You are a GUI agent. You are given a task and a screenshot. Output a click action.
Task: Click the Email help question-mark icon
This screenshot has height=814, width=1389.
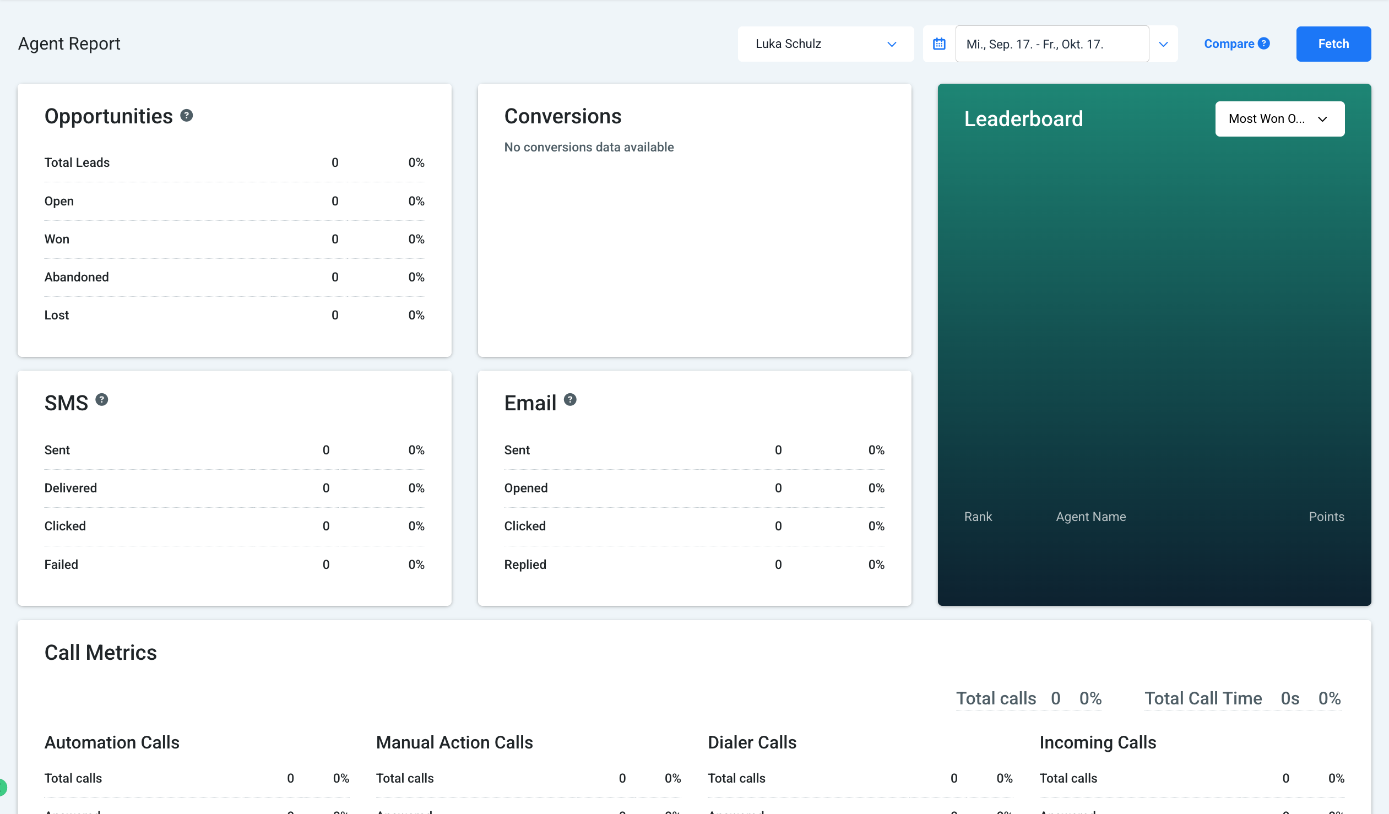[570, 399]
